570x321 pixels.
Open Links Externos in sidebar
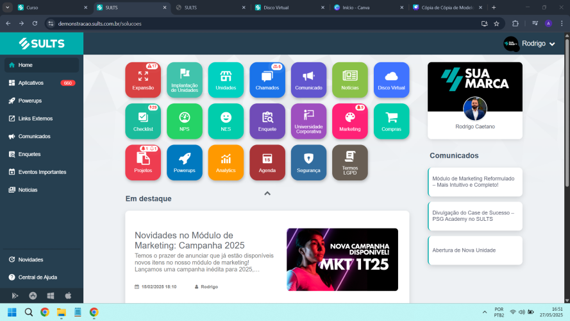tap(42, 118)
